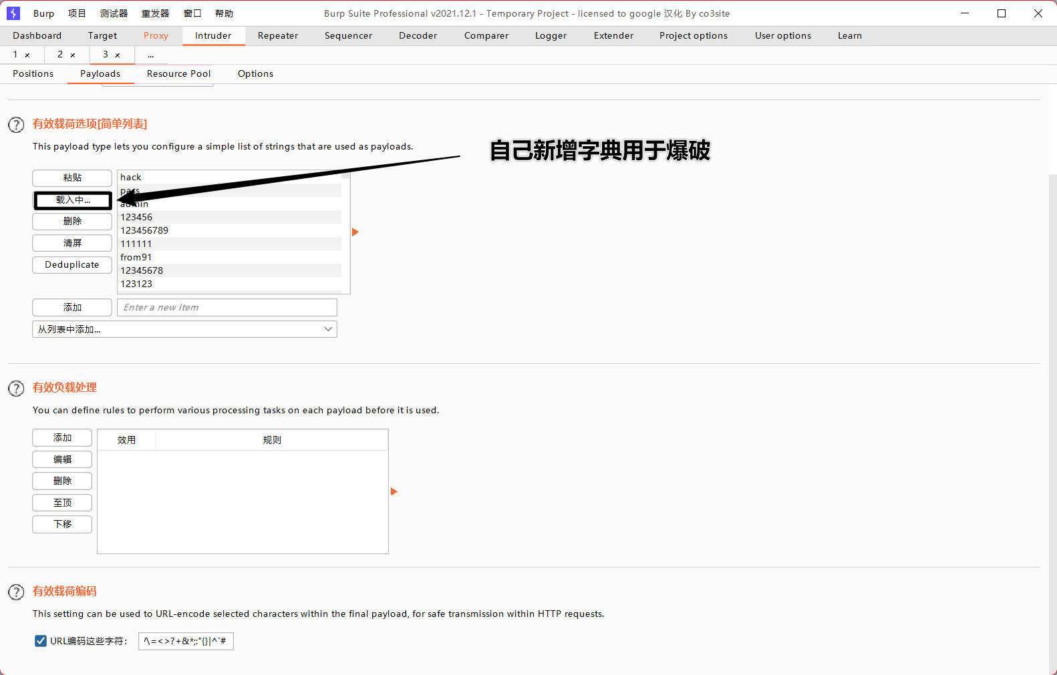Click the 清屏 clear button
Screen dimensions: 1057x675
point(72,243)
